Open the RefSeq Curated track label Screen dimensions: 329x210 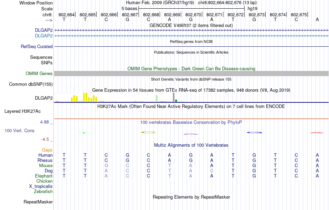point(36,46)
